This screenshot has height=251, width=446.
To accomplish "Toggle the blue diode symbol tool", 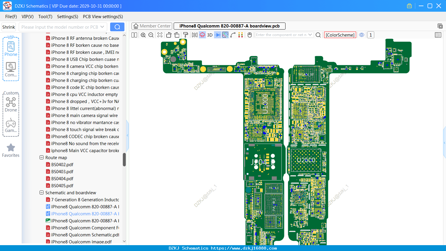I will pos(218,35).
